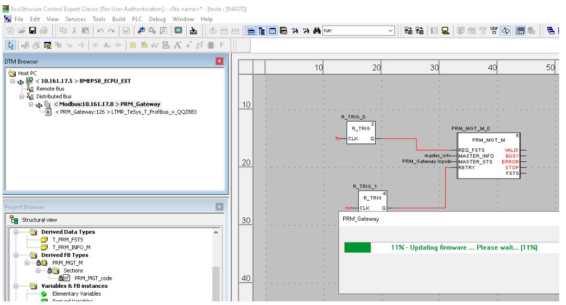Collapse the Distributed Bus node
Image resolution: width=566 pixels, height=305 pixels.
pyautogui.click(x=21, y=97)
